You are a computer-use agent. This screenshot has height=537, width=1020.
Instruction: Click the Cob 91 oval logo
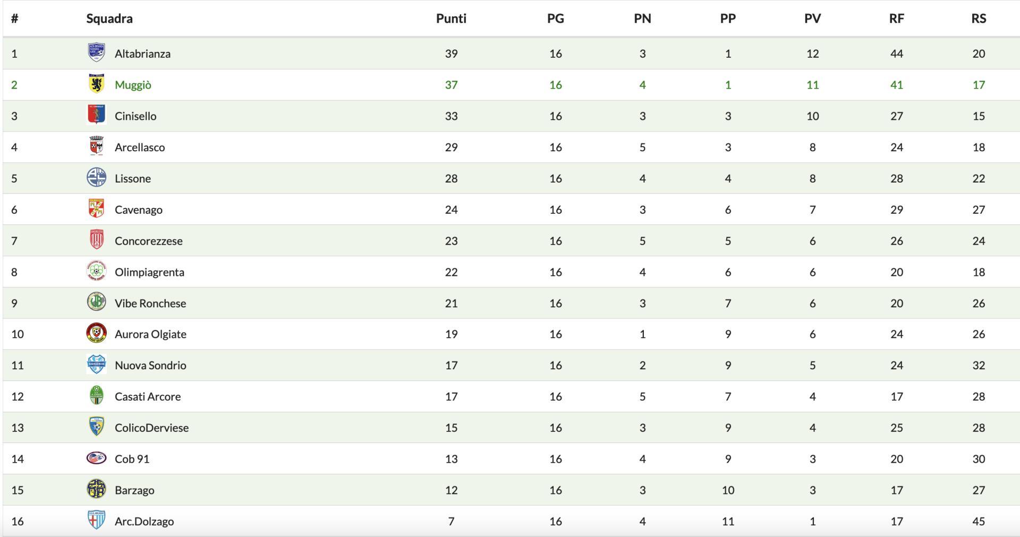(96, 458)
